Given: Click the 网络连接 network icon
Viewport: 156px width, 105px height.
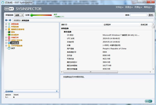Looking at the screenshot, I should [x=9, y=27].
